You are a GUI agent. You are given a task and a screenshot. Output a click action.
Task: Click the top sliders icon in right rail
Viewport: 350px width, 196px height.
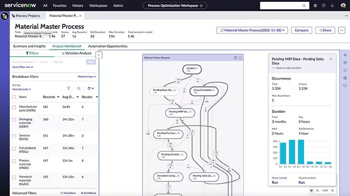point(345,55)
